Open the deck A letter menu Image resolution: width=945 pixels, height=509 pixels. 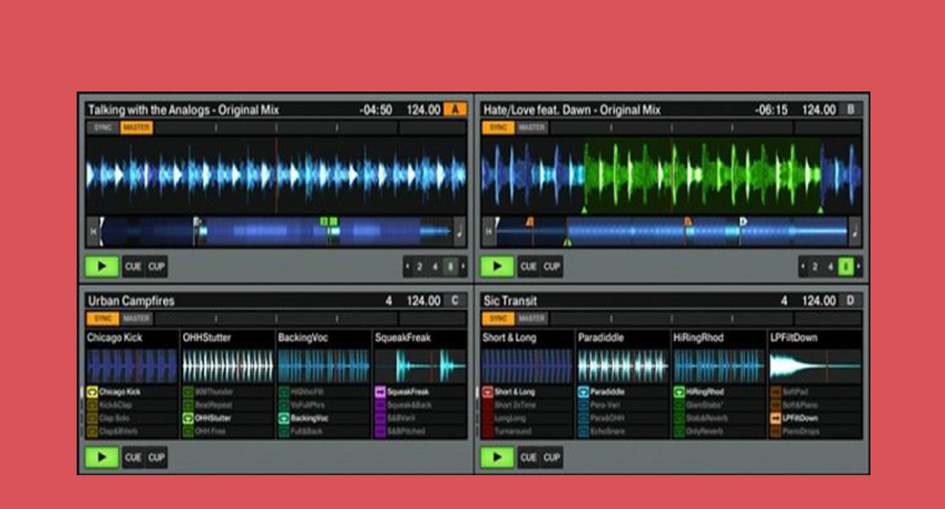(455, 109)
